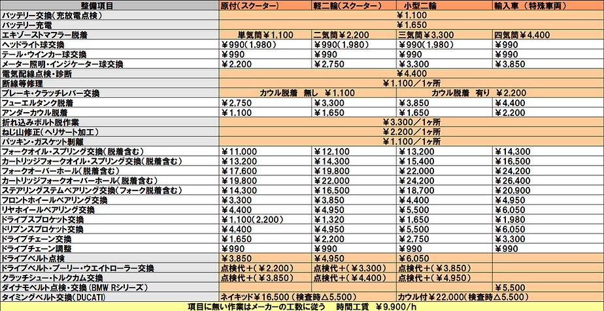Click ネイキッド¥16,500 timing belt cell

coord(308,297)
